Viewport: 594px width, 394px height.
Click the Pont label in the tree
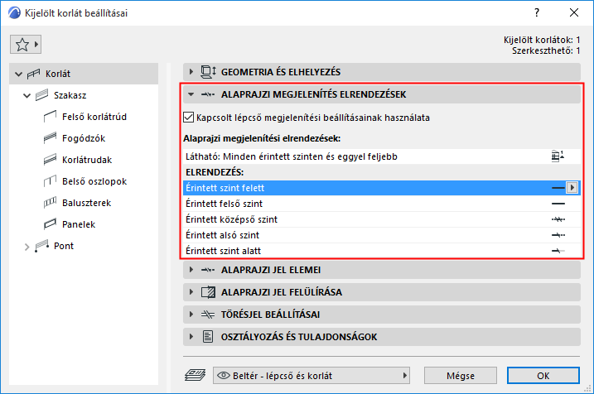point(64,246)
